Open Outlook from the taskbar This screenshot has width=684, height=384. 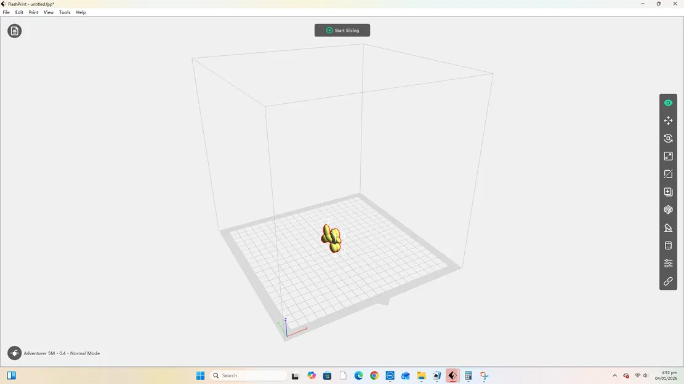(x=406, y=375)
